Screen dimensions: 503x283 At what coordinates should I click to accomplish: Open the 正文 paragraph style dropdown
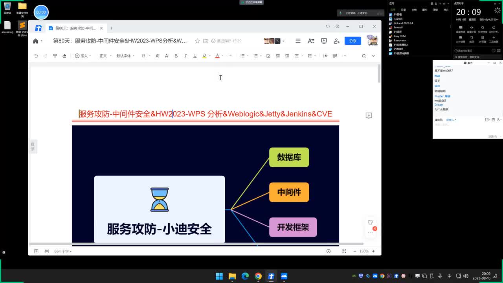(x=105, y=56)
